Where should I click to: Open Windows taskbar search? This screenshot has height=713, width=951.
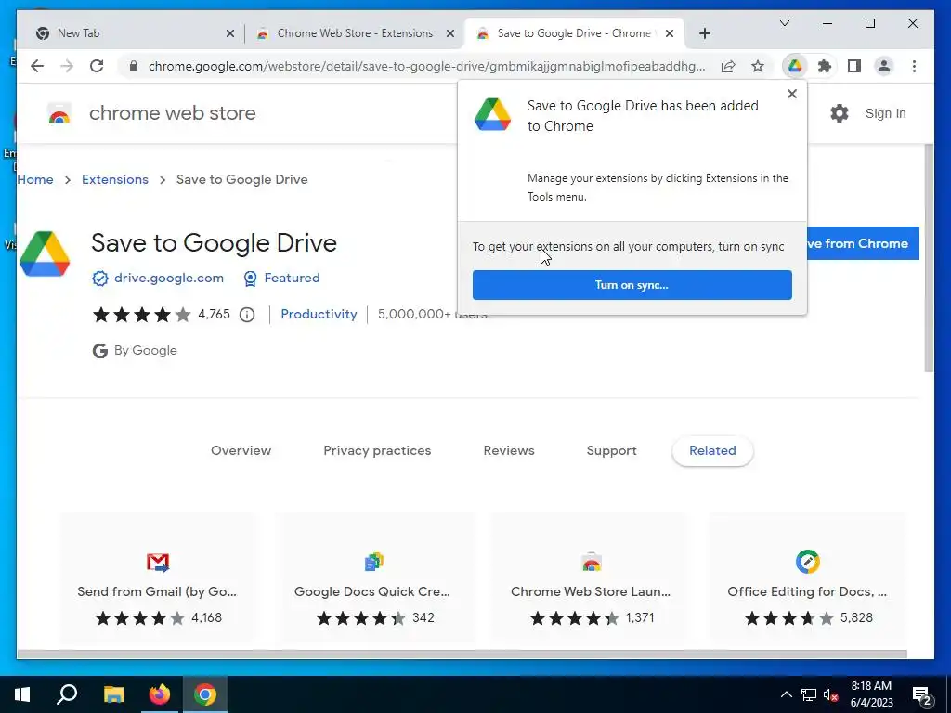[x=67, y=694]
